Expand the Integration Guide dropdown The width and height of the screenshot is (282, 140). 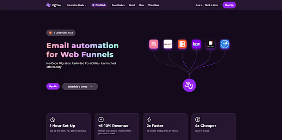pos(76,5)
